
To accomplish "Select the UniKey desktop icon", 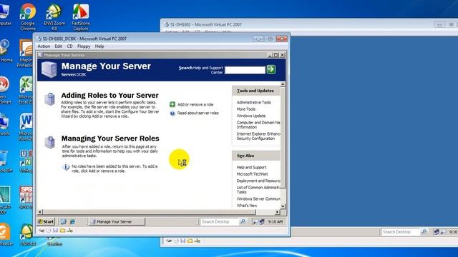I will coord(26,161).
